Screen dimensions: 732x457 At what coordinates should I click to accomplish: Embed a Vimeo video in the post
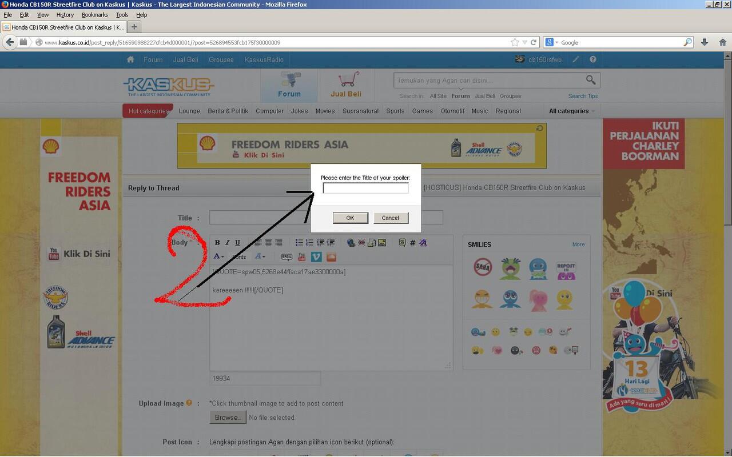[x=316, y=257]
